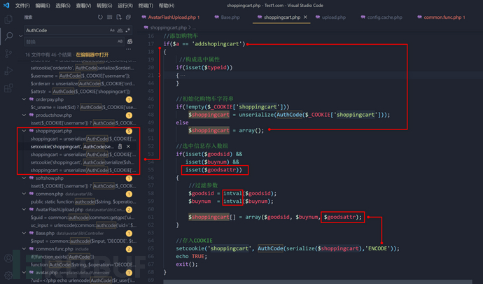Open the 终端(T) menu
The image size is (483, 284).
pos(146,5)
